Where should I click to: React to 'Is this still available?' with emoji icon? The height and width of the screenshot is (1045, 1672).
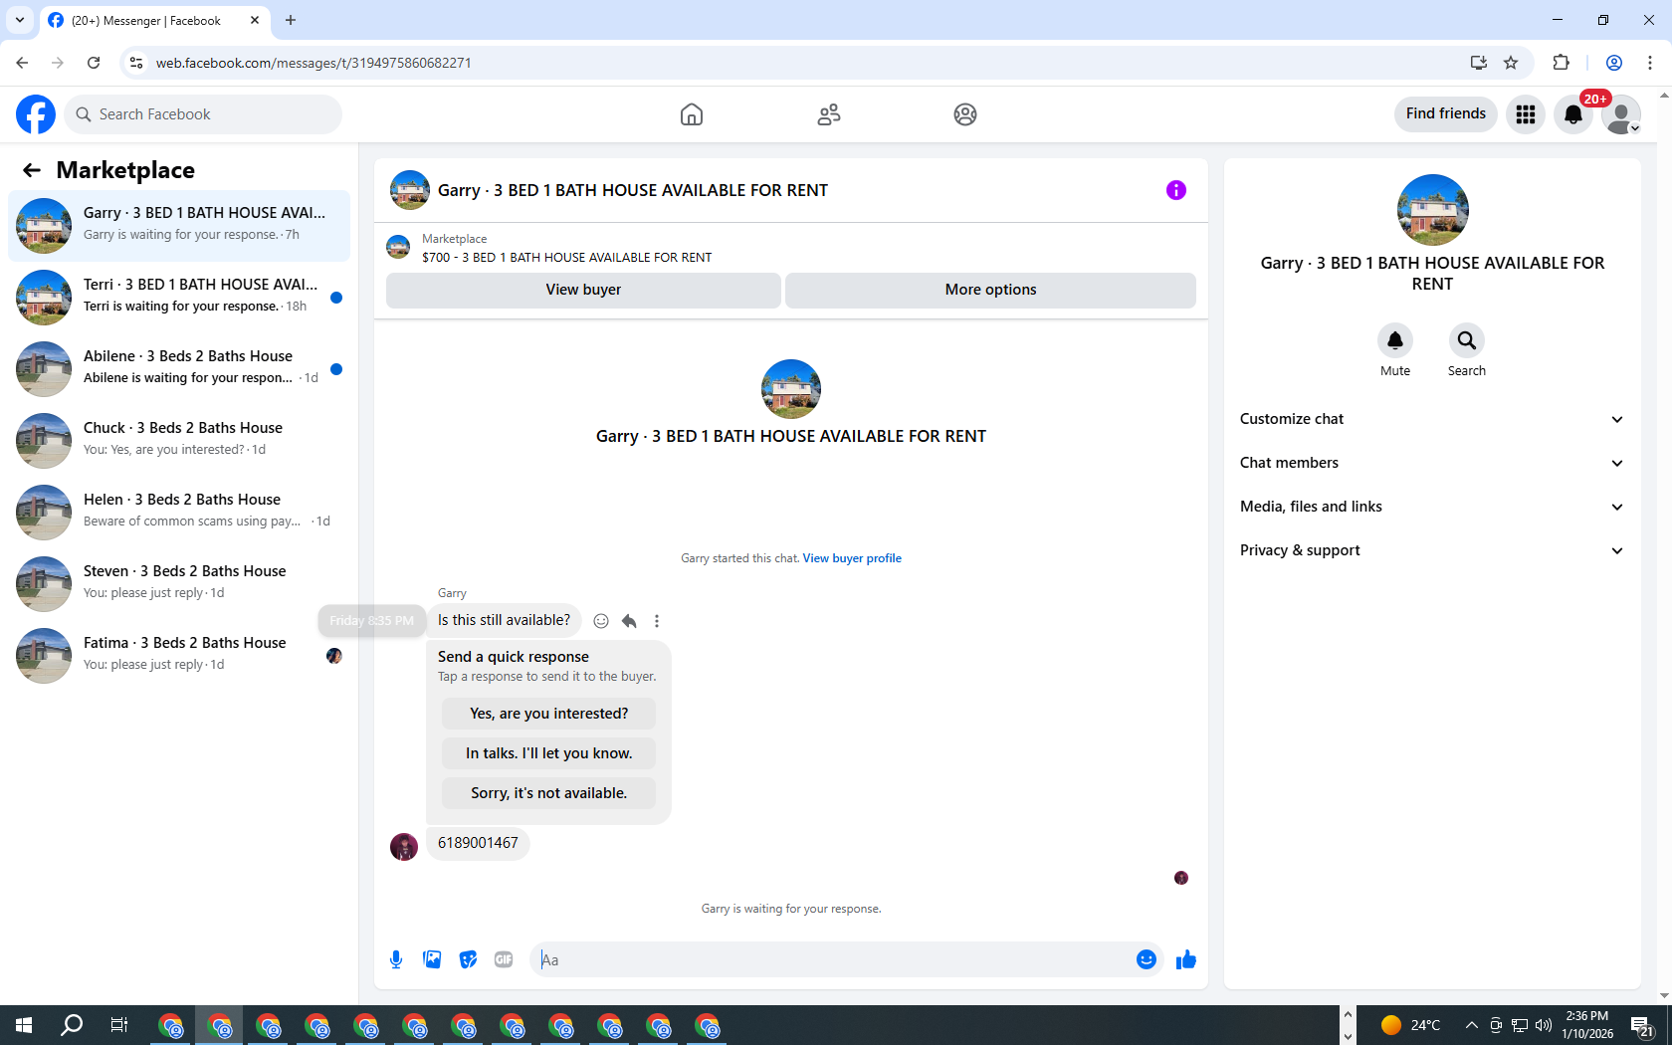coord(601,621)
